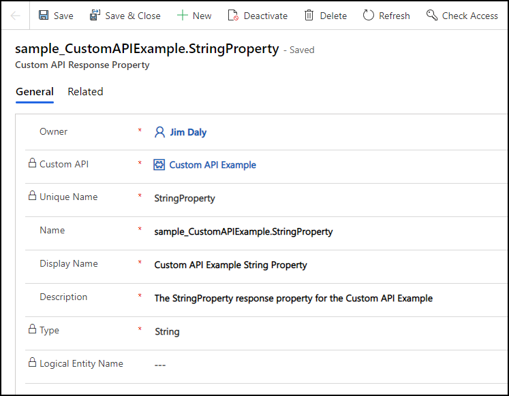Switch to the Related tab
The width and height of the screenshot is (509, 396).
click(85, 92)
